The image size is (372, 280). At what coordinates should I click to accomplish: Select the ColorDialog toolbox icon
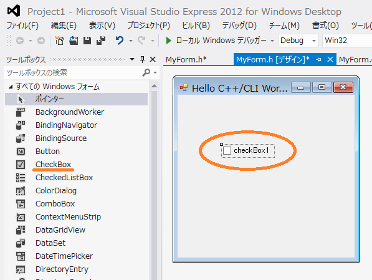point(21,191)
